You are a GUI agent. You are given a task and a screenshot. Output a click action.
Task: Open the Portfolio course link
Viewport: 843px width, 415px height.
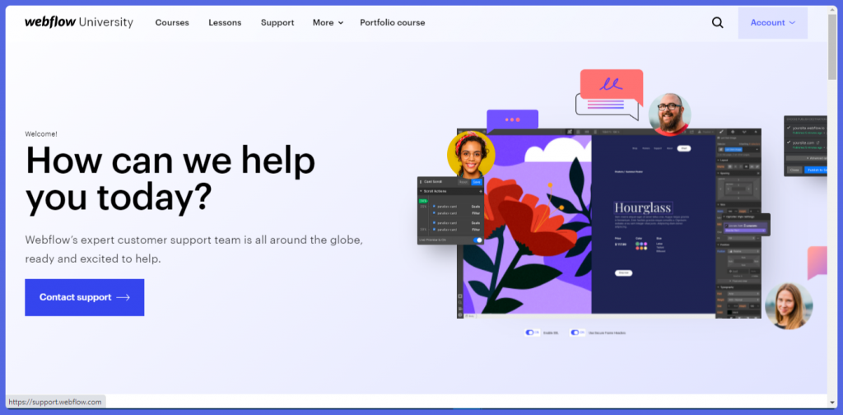393,22
